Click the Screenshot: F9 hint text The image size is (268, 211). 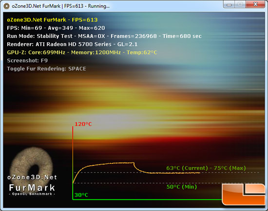pos(27,61)
